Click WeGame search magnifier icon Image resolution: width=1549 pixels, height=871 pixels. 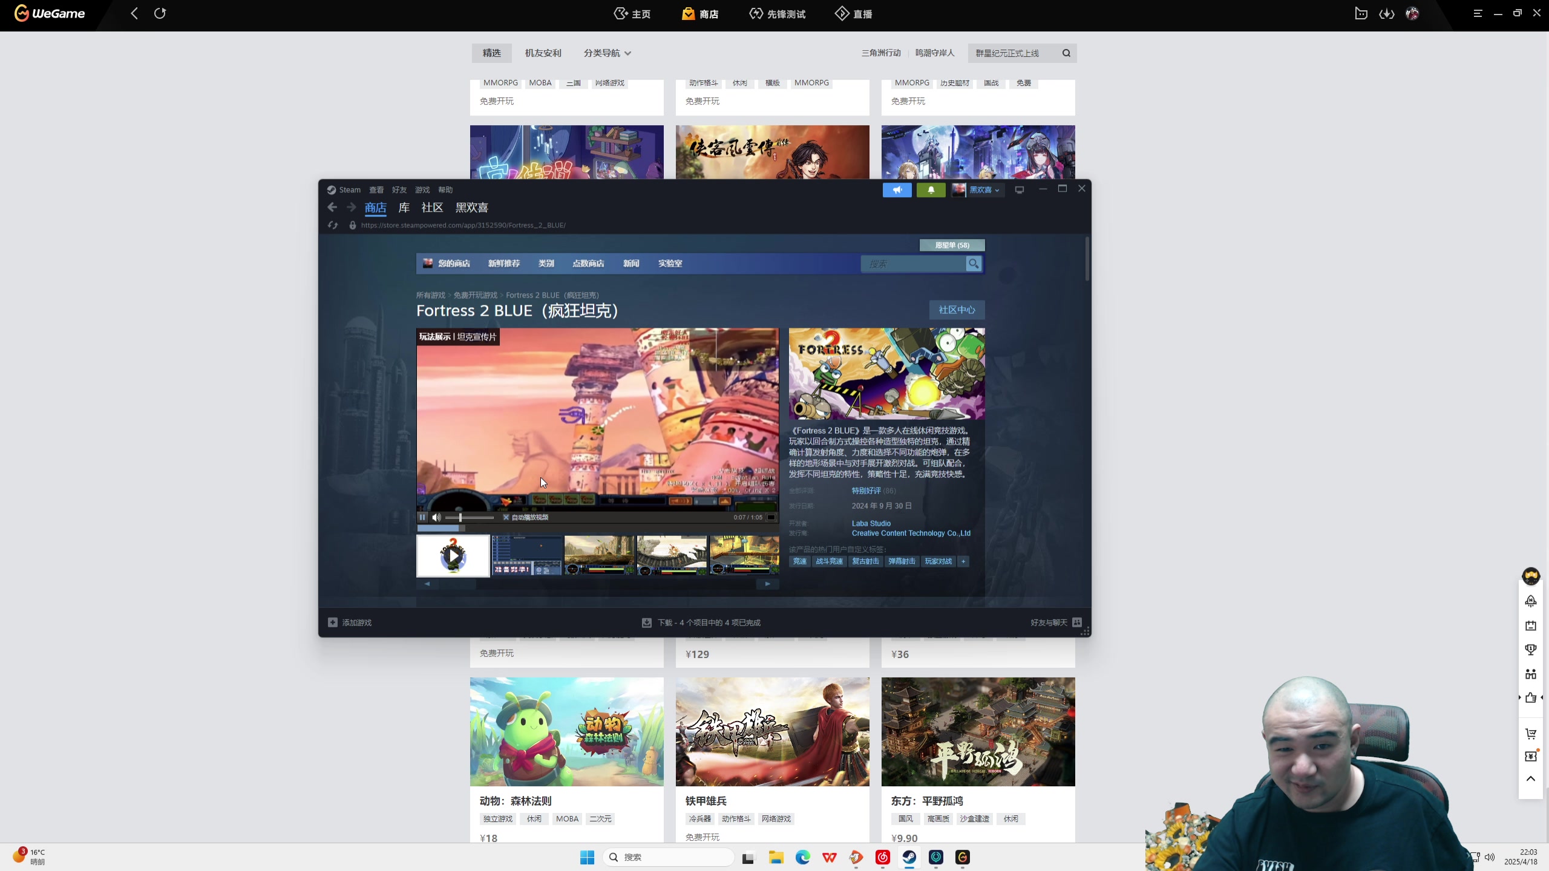(x=1066, y=53)
